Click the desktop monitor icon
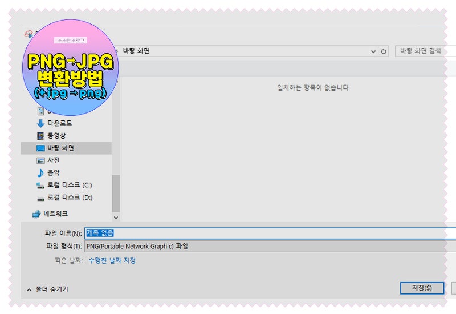Image resolution: width=456 pixels, height=314 pixels. click(40, 148)
